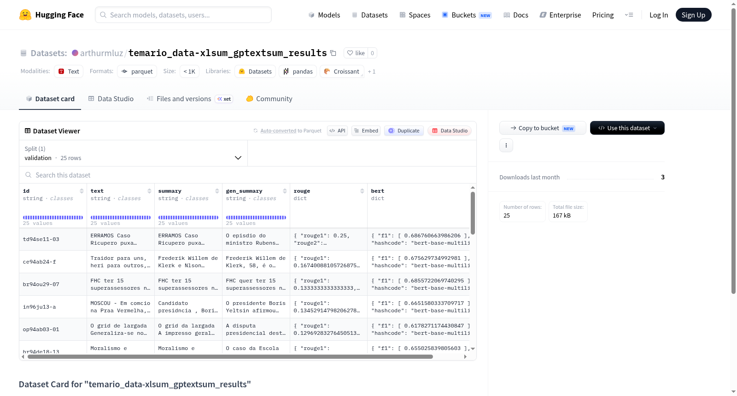Open arthurmluz profile link
This screenshot has width=737, height=396.
pos(101,53)
